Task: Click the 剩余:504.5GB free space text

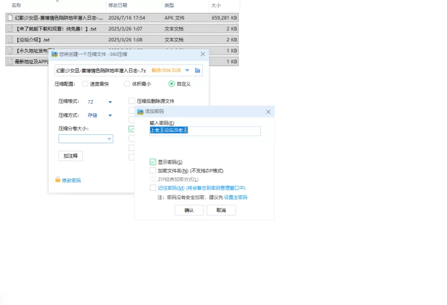Action: click(166, 71)
